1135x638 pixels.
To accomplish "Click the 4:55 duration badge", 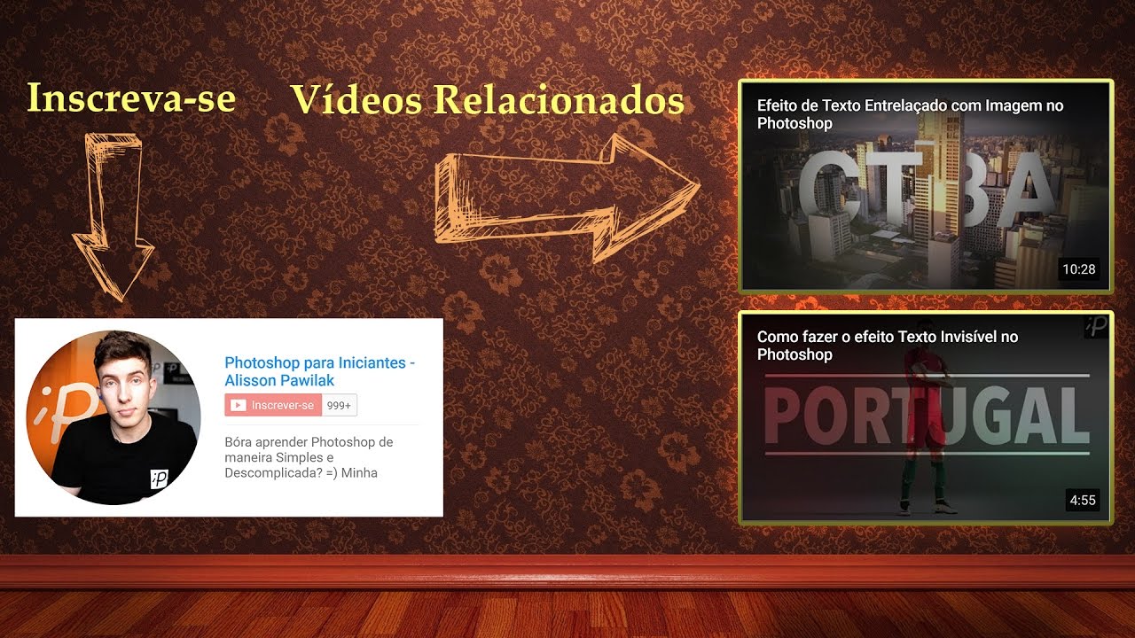I will click(x=1083, y=501).
